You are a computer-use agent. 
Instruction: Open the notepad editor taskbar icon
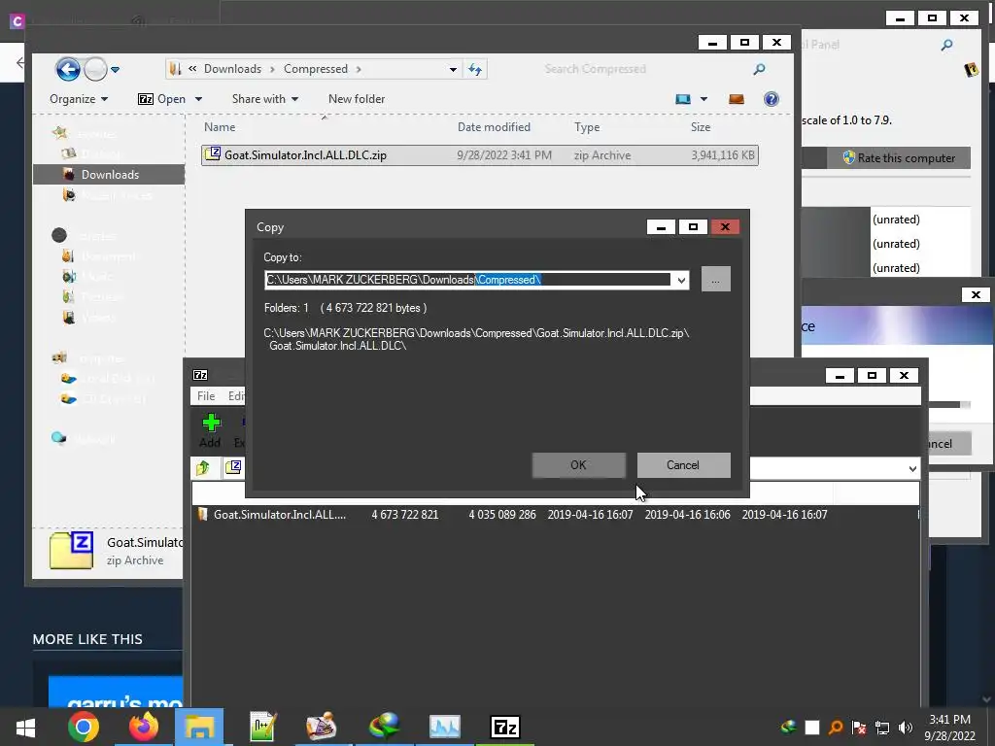(x=262, y=727)
